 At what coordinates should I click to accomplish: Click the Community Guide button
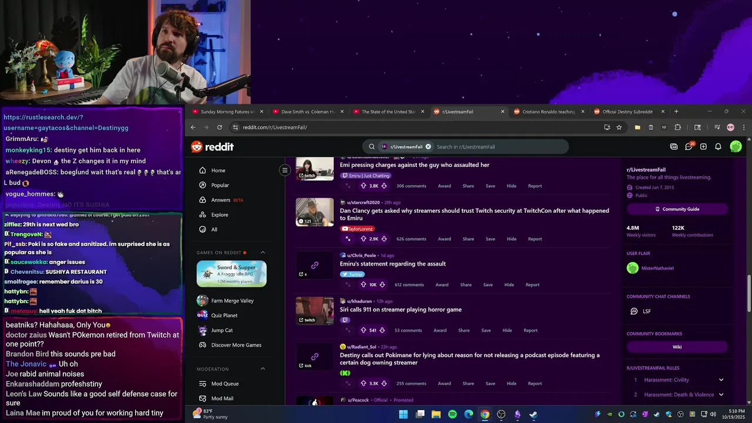677,209
